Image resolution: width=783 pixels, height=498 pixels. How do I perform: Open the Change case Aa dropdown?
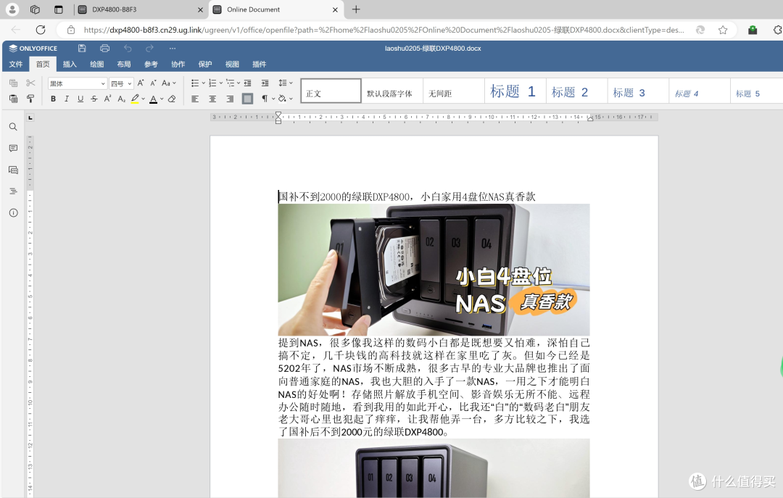click(169, 83)
